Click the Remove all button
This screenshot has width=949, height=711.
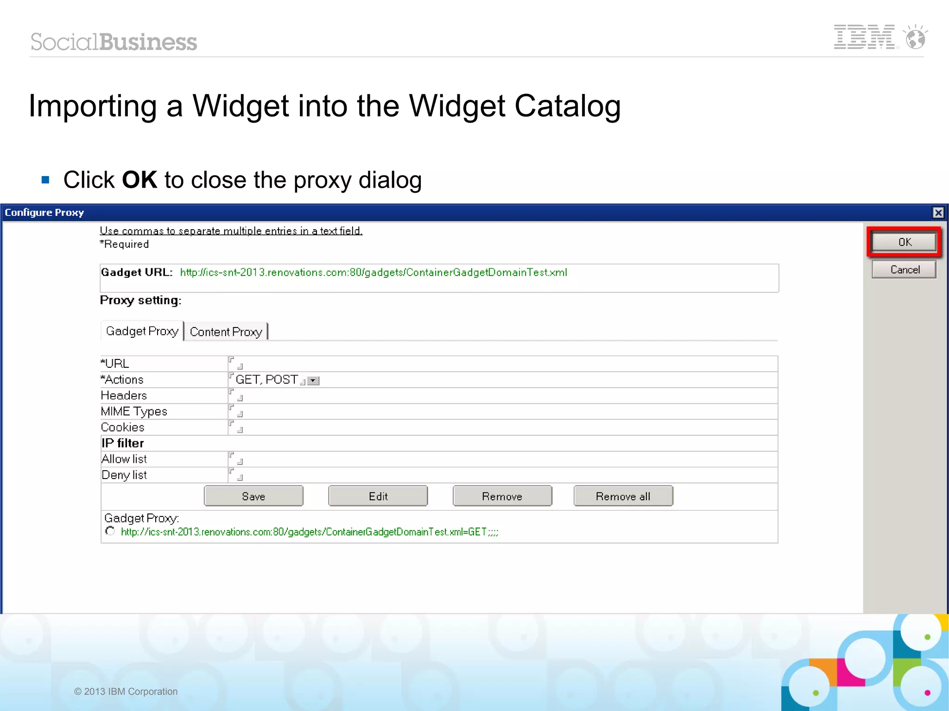coord(623,496)
